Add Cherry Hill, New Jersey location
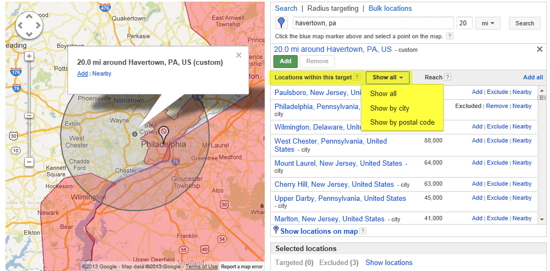This screenshot has width=550, height=271. coord(477,184)
